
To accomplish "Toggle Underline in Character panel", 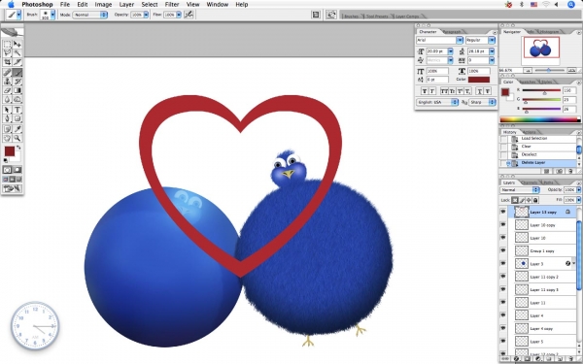I will (480, 91).
